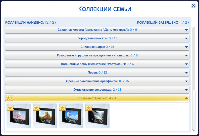Open Омисканские сокровища: 2 / 13 row
Viewport: 199px width, 136px height.
click(x=97, y=90)
